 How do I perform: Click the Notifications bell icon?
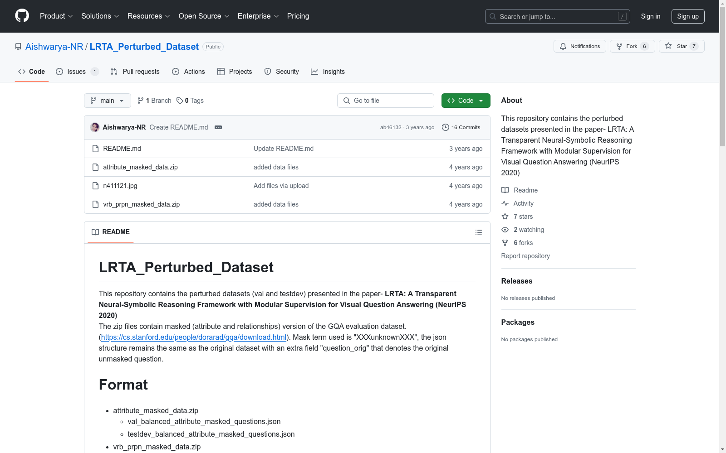(563, 46)
